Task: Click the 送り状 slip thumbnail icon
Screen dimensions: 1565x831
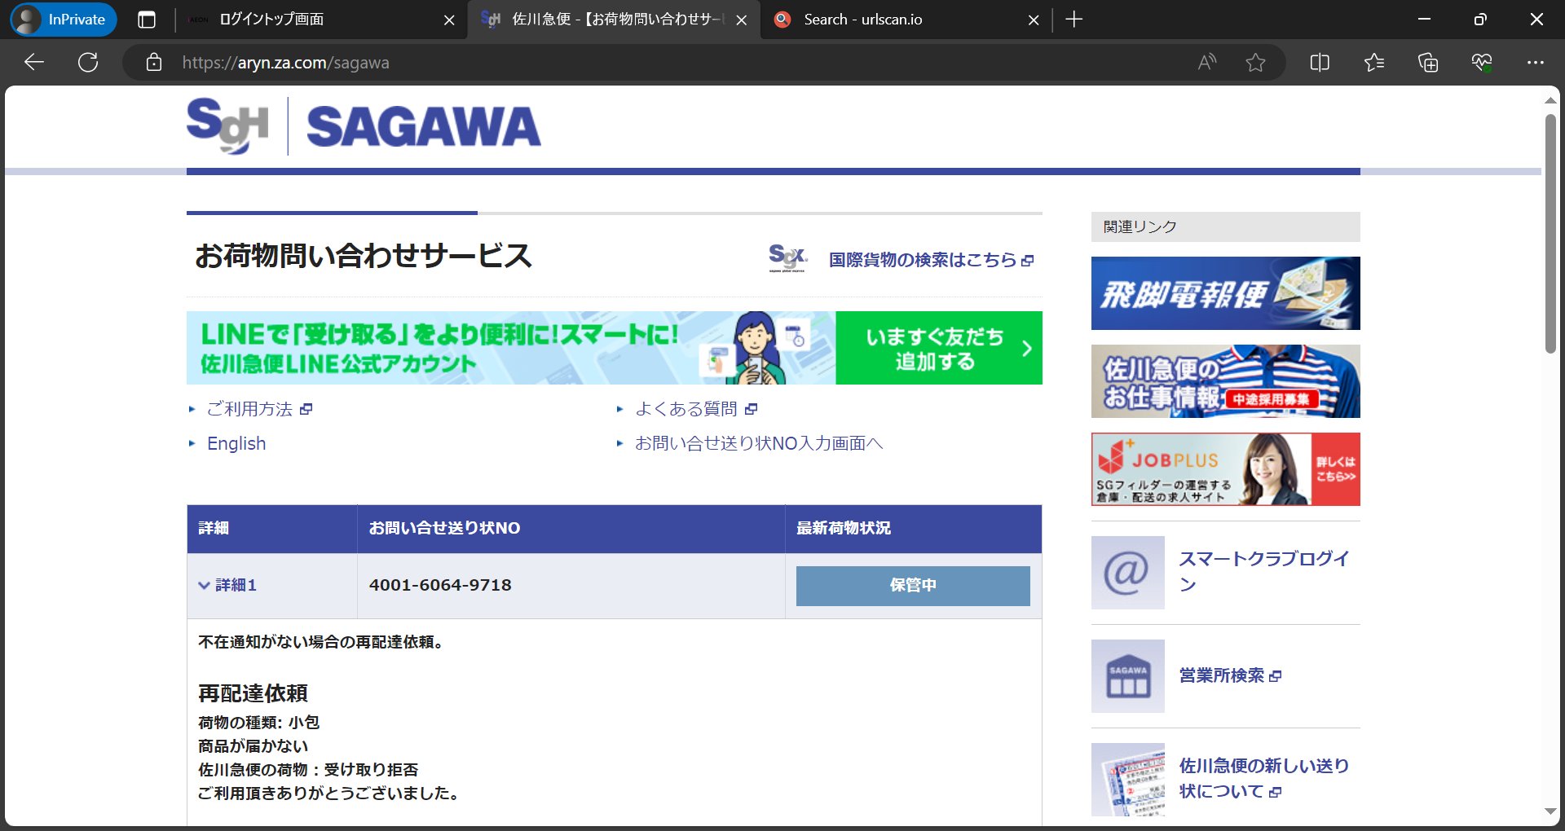Action: pos(1128,780)
